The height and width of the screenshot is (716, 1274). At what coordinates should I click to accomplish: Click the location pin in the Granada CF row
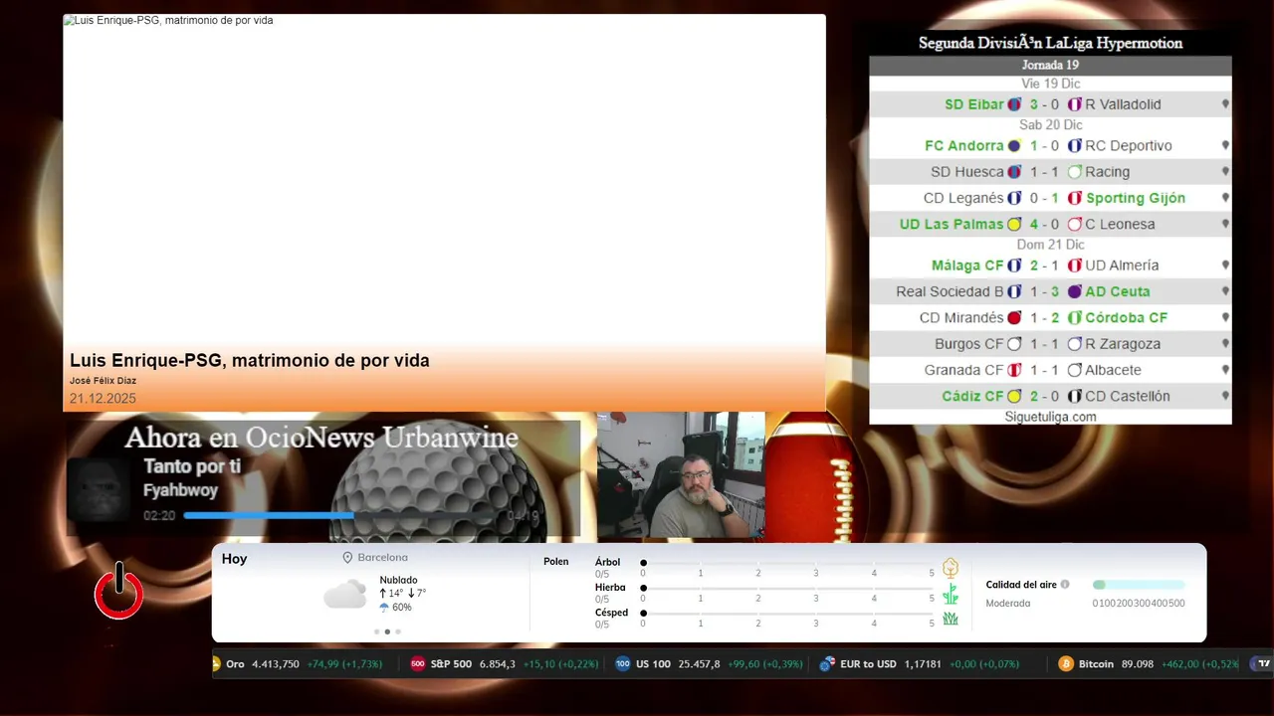[x=1225, y=370]
